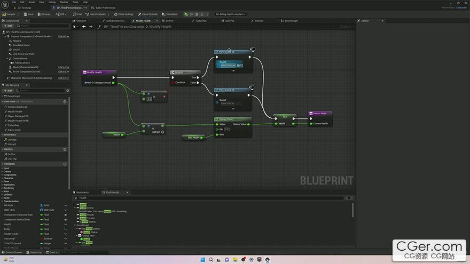Open My Blueprint settings gear

point(68,90)
